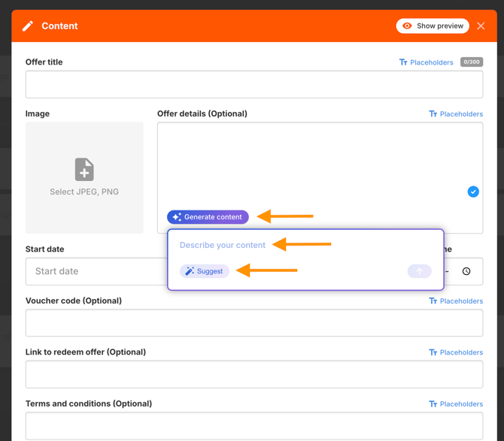
Task: Open Placeholders for Link to redeem offer
Action: click(x=456, y=352)
